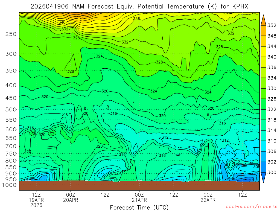The image size is (280, 210).
Task: Click the chart title mentioning NAM Forecast for KPHX
Action: coord(139,7)
